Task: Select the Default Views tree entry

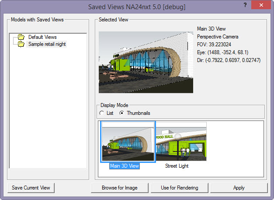Action: pyautogui.click(x=42, y=37)
